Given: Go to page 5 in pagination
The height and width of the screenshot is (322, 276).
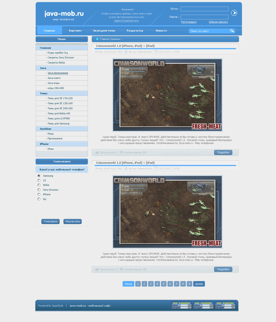Looking at the screenshot, I should pos(164,284).
